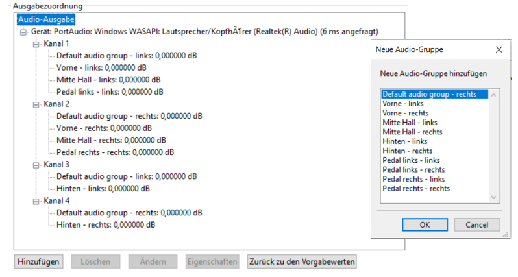Close the Neue Audio-Gruppe dialog window
Viewport: 518px width, 277px height.
pos(499,49)
